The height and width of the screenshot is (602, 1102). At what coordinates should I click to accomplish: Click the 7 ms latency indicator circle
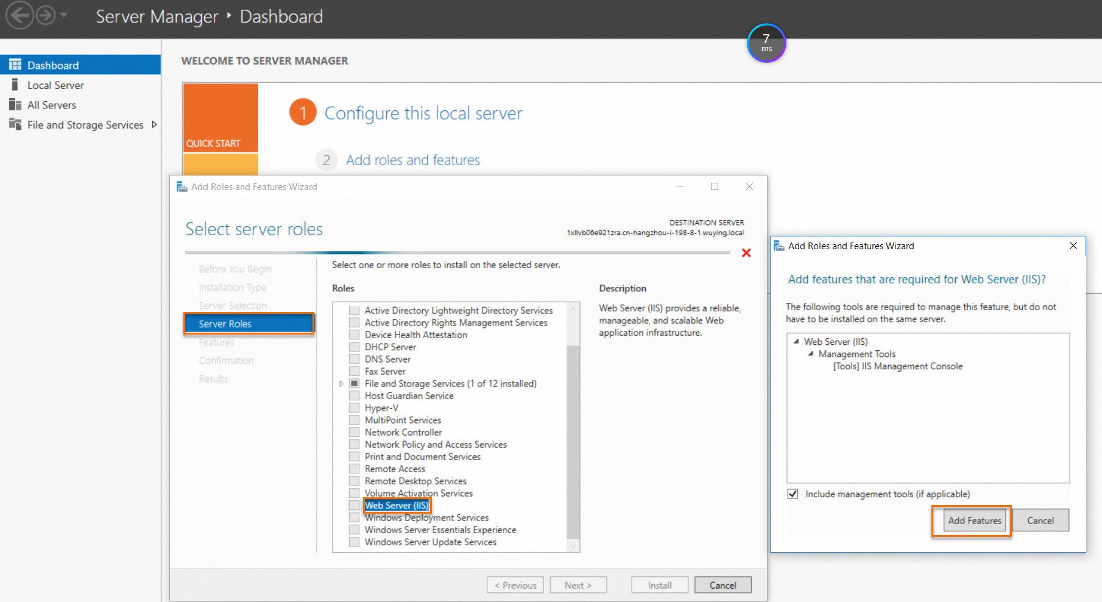point(766,43)
